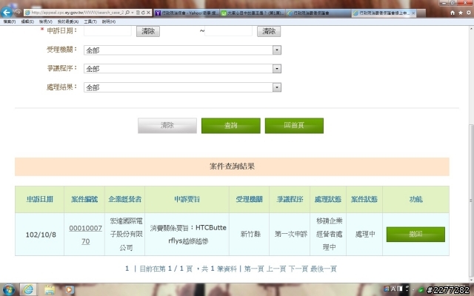Click the gray 清除 form reset button
Screen dimensions: 474x296
point(167,126)
